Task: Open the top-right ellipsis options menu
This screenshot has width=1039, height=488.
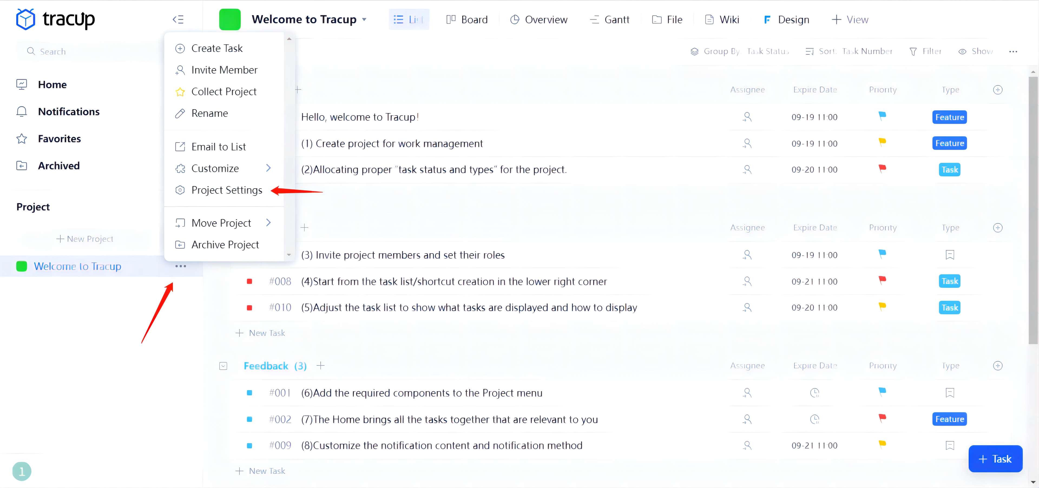Action: click(x=1014, y=52)
